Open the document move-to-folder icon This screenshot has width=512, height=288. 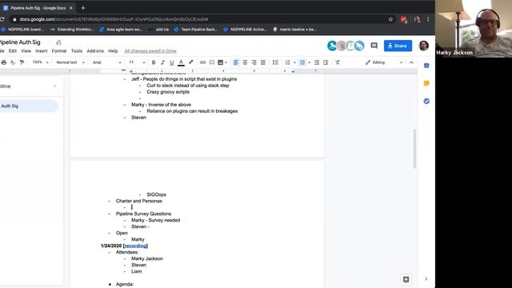point(58,42)
